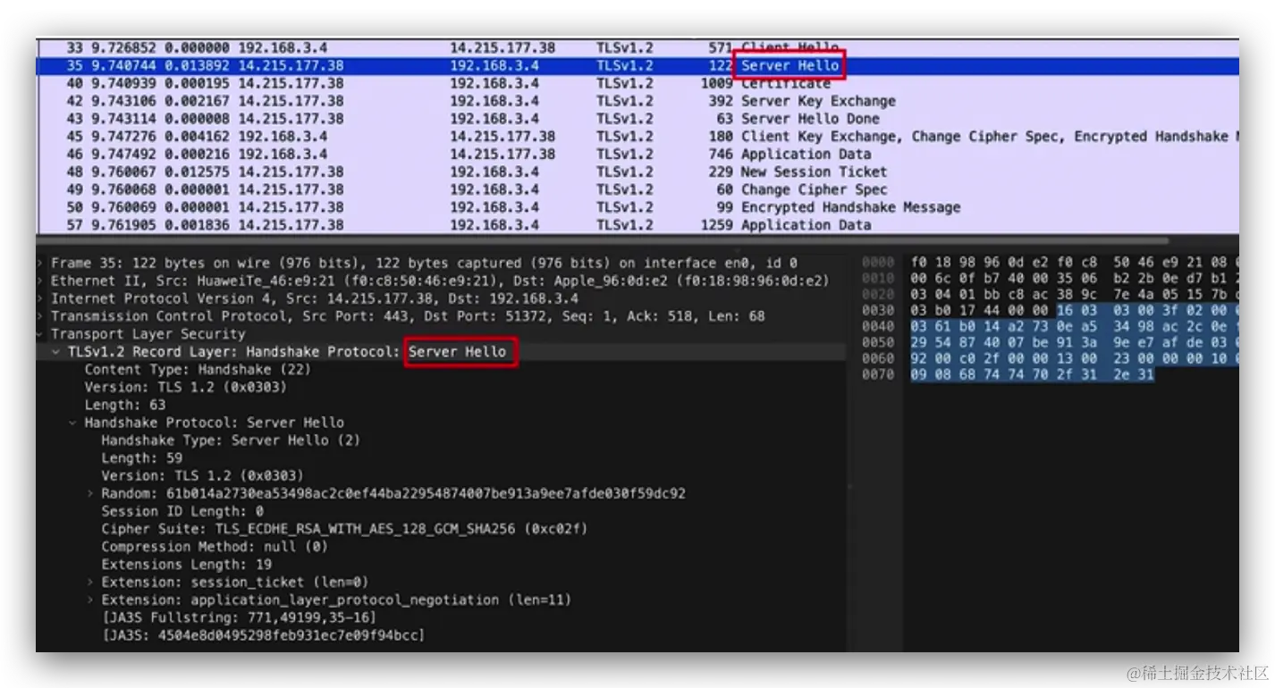Expand the Frame 35 details node
Image resolution: width=1275 pixels, height=688 pixels.
tap(41, 264)
